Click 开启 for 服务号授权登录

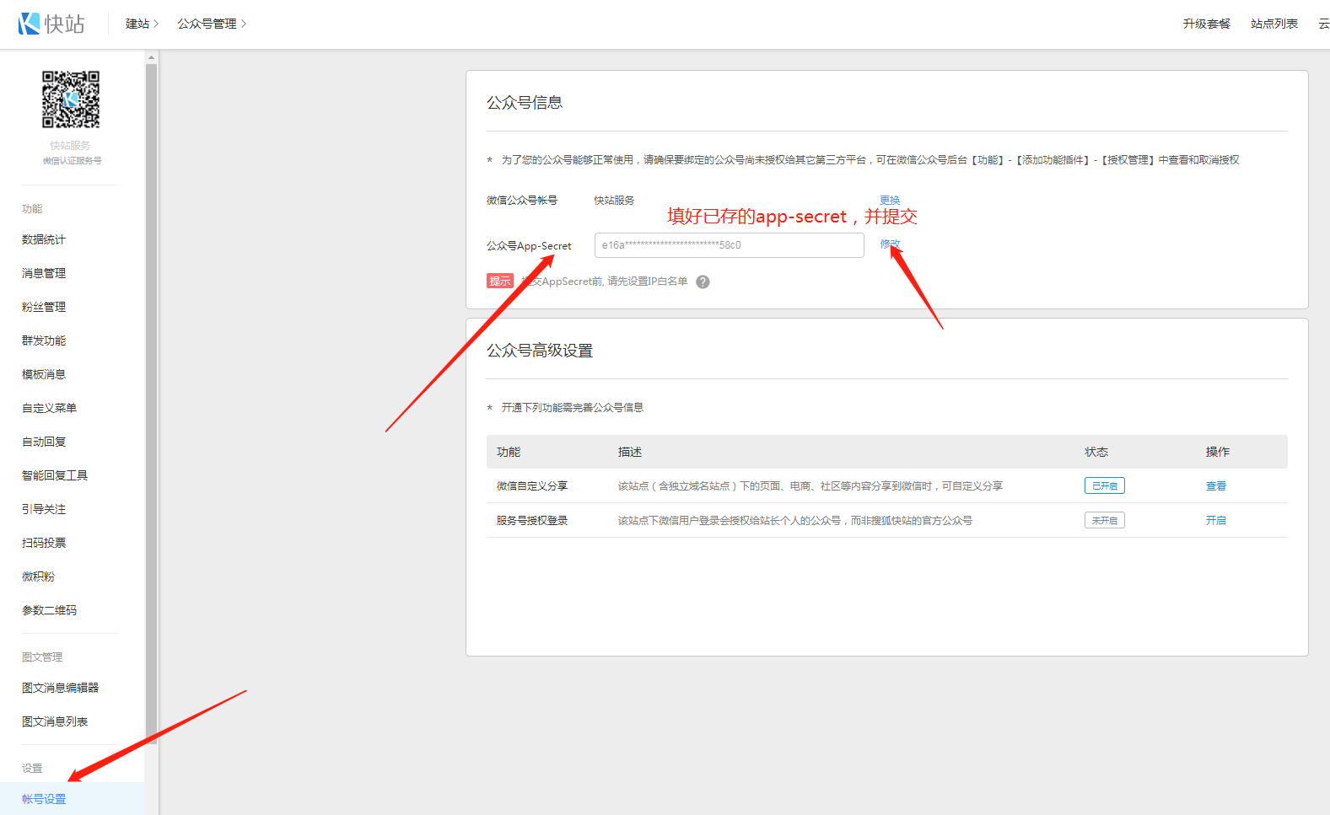tap(1215, 521)
